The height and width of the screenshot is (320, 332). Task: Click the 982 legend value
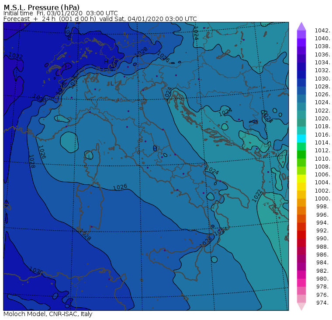click(323, 271)
